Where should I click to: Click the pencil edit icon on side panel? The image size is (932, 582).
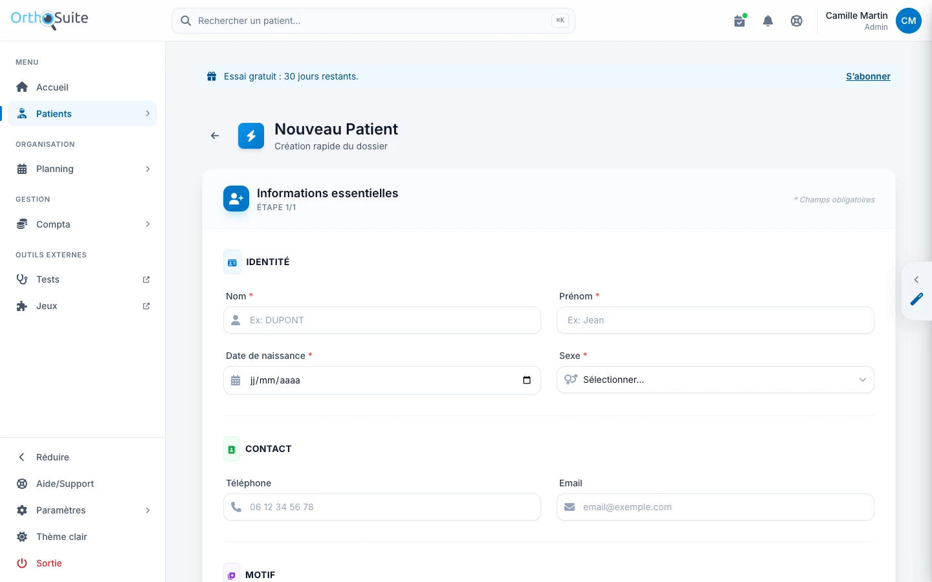(x=916, y=299)
